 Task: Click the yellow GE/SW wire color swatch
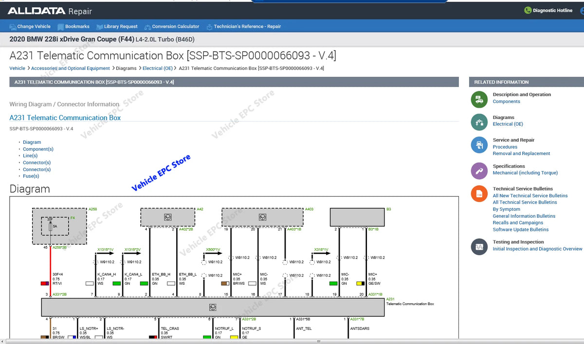click(361, 283)
